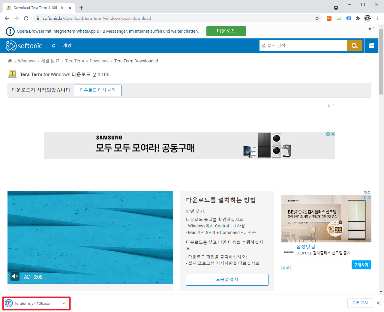Go to the Windows breadcrumb link
The image size is (384, 312).
tap(27, 61)
